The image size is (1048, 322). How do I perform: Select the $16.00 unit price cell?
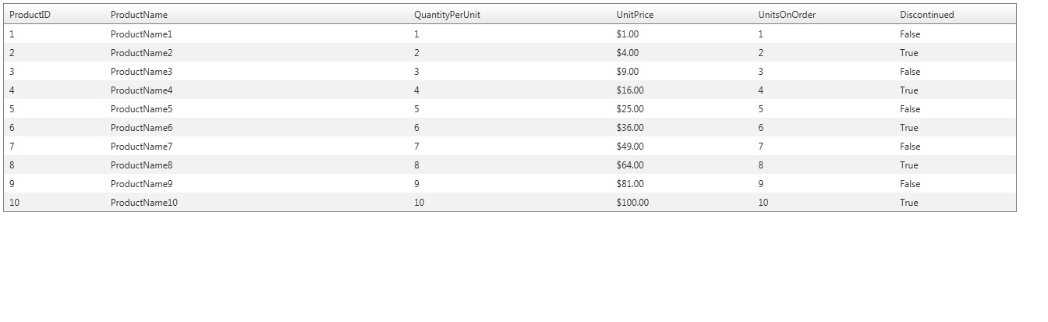click(x=629, y=90)
